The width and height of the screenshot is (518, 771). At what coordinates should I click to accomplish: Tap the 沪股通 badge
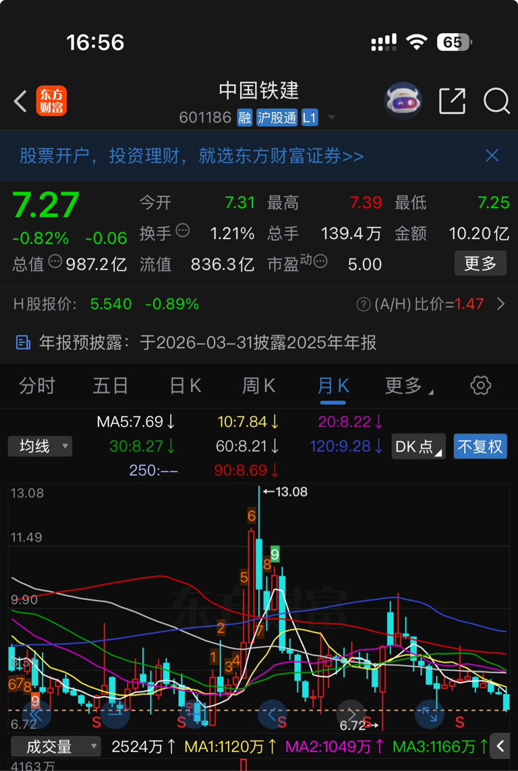click(x=277, y=117)
